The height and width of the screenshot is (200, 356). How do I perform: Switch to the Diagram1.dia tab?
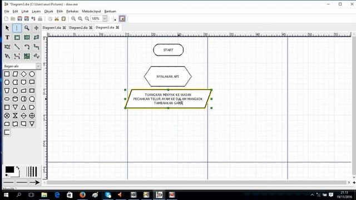tap(52, 27)
